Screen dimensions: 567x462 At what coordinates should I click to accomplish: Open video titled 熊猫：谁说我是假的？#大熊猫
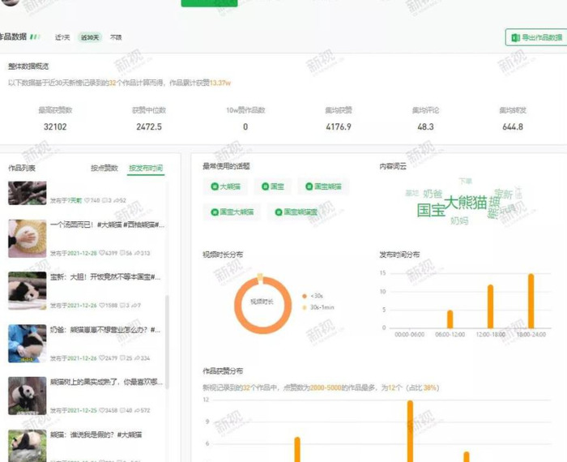[96, 434]
